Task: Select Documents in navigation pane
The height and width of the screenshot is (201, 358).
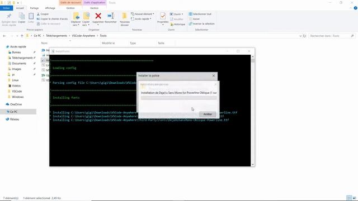Action: tap(19, 63)
